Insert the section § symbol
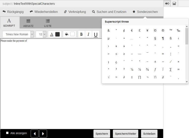189x138 pixels. tap(155, 38)
